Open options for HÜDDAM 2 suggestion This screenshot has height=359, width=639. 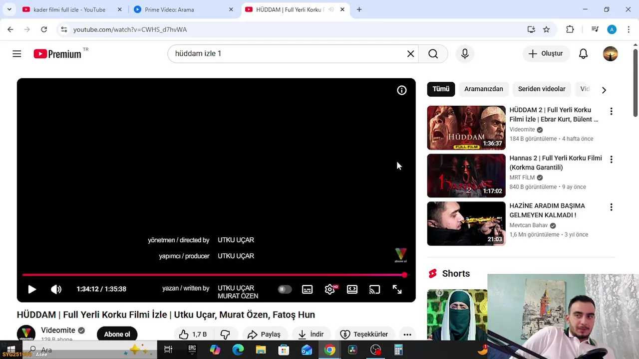tap(611, 111)
